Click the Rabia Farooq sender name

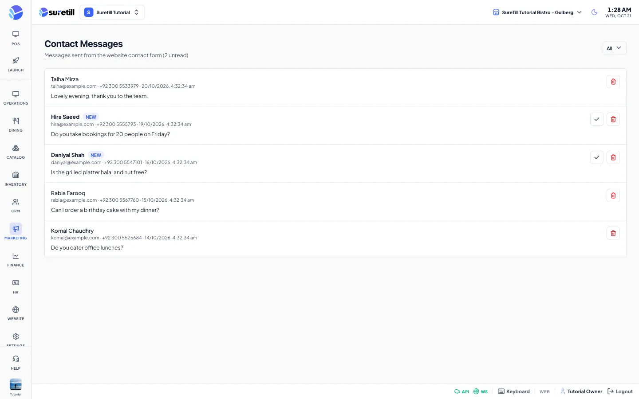point(68,193)
